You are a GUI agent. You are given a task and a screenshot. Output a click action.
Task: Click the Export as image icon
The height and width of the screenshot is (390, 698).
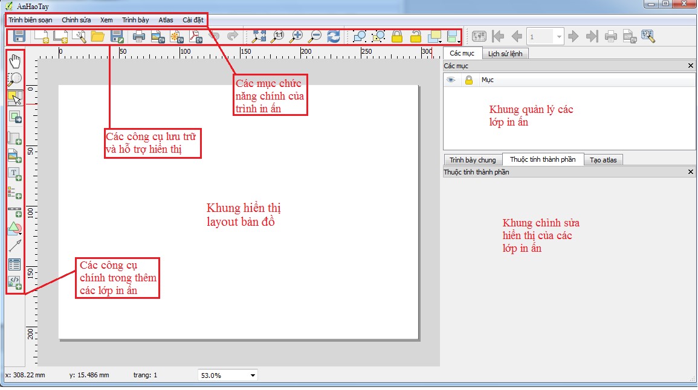point(158,37)
